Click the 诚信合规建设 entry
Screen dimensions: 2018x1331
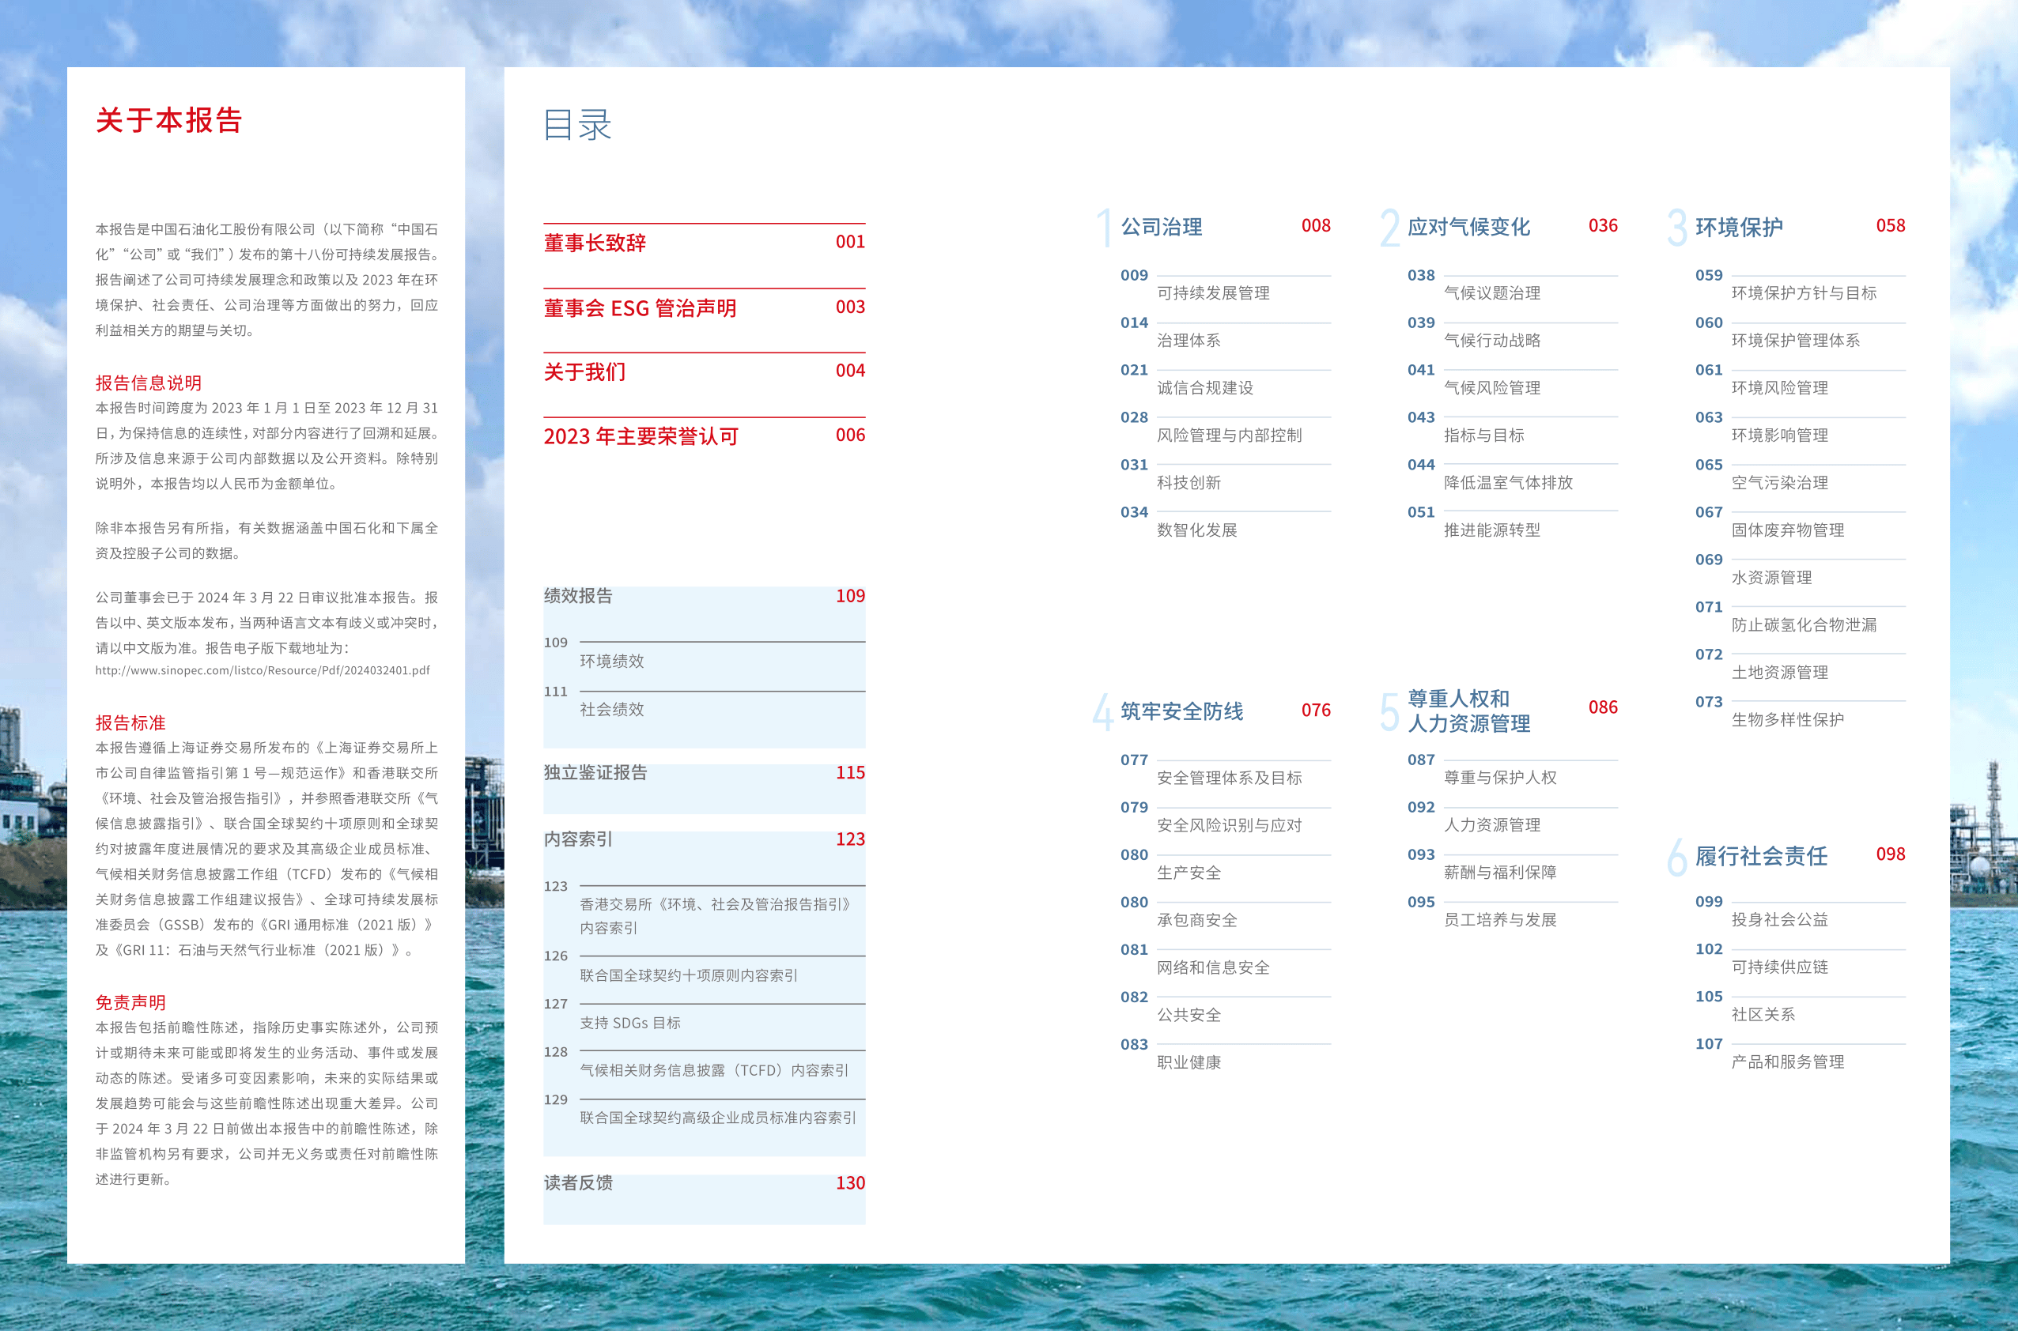1204,388
